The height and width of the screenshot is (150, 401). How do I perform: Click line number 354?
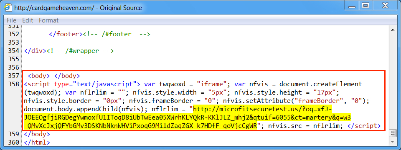[x=14, y=51]
